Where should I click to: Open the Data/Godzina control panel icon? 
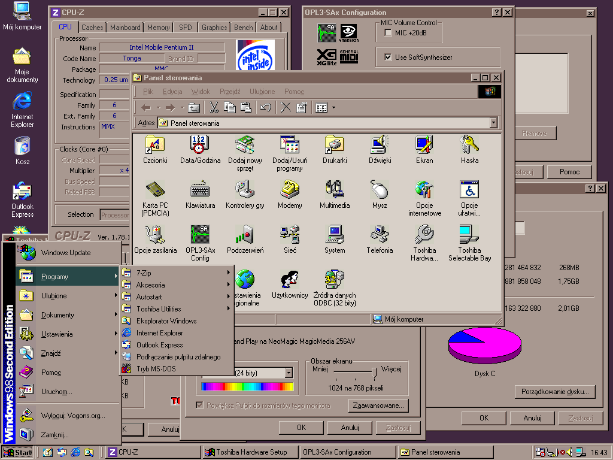click(200, 145)
